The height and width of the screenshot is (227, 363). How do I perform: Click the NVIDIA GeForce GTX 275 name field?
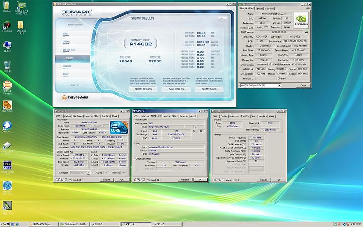(x=274, y=14)
